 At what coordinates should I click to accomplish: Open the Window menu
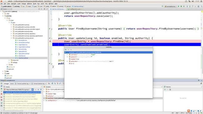[x=51, y=4]
